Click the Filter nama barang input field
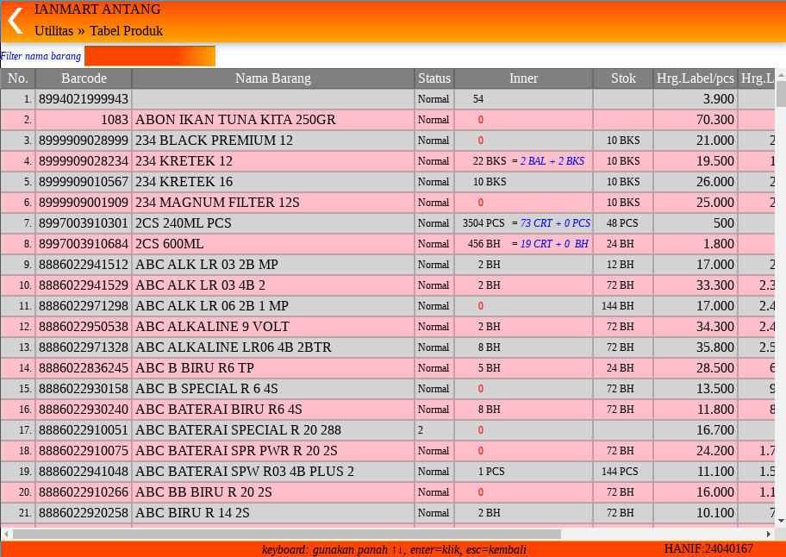 (x=150, y=56)
